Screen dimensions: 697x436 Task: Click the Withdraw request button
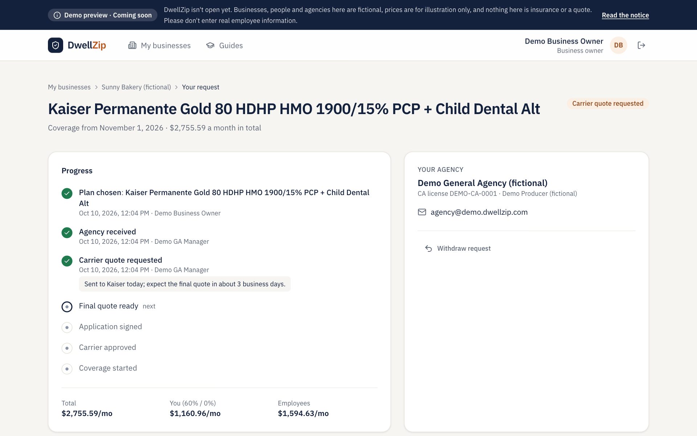pos(458,249)
